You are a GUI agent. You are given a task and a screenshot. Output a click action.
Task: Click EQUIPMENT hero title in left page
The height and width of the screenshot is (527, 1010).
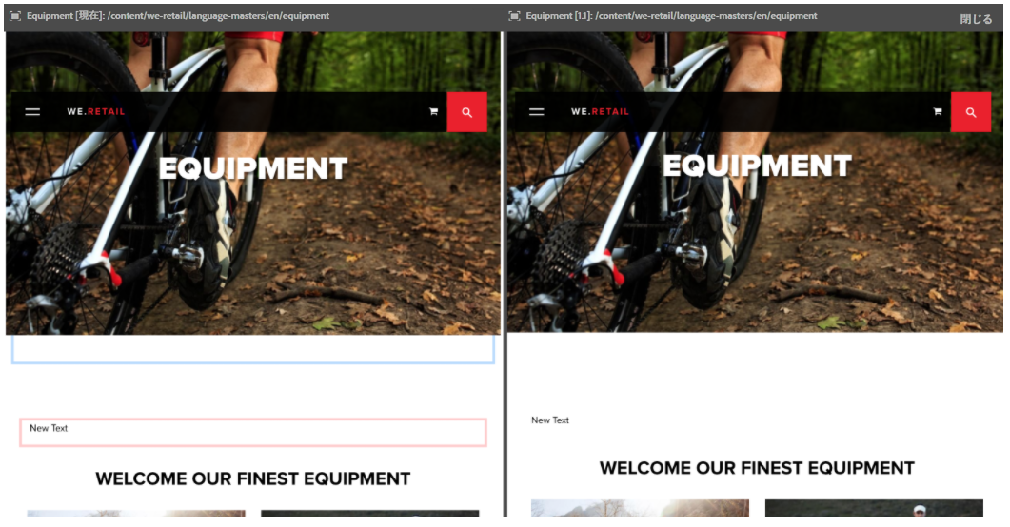tap(253, 168)
